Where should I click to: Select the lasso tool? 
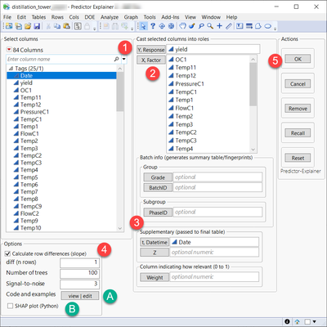[x=201, y=26]
